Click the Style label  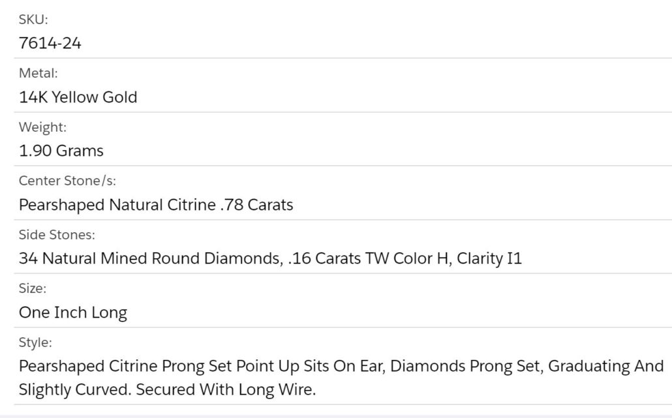coord(35,342)
